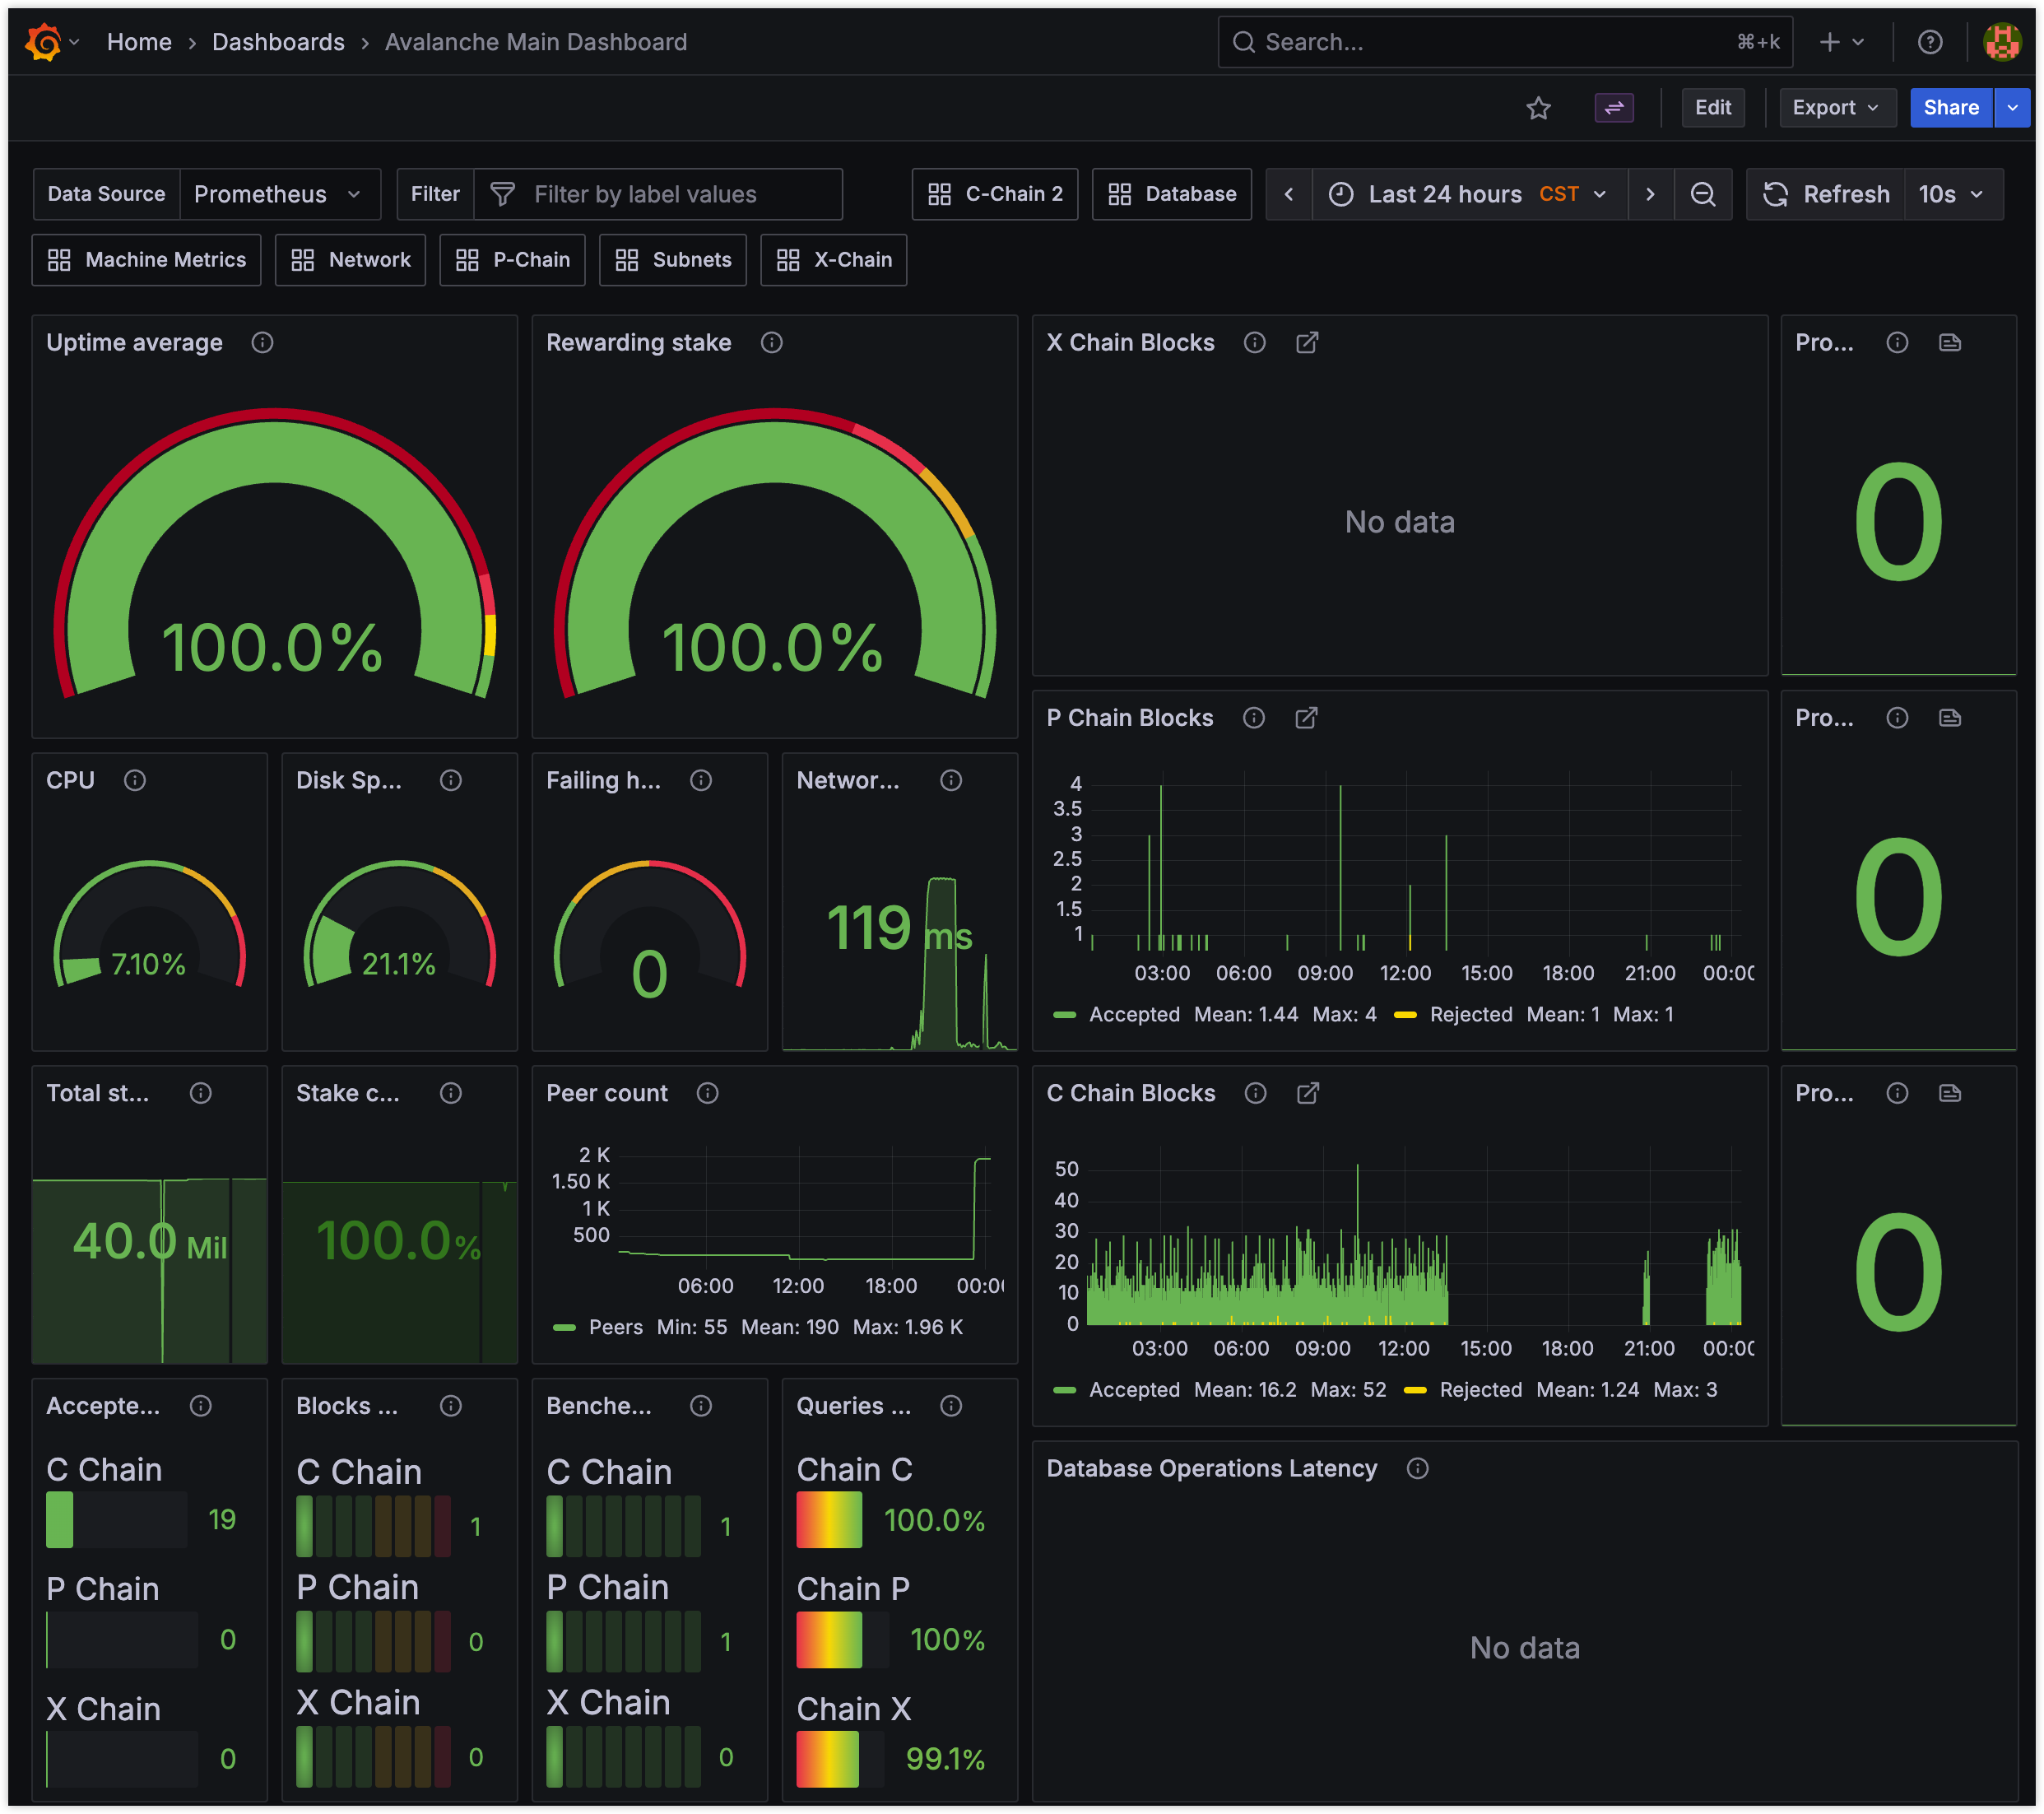Screen dimensions: 2044x1814
Task: Zoom out the time range
Action: pos(1702,194)
